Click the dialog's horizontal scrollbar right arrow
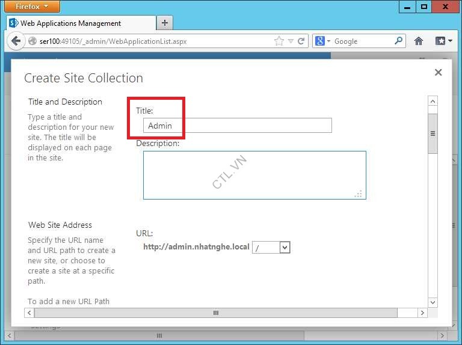The height and width of the screenshot is (345, 462). pyautogui.click(x=422, y=313)
